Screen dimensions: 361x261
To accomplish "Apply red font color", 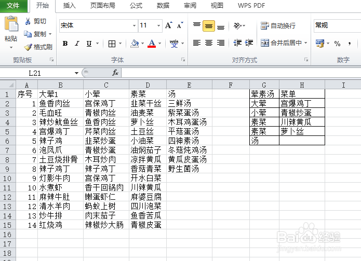I will (152, 44).
